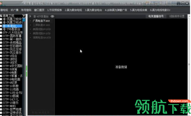The width and height of the screenshot is (191, 116).
Task: Open the 账号登陆 menu item
Action: [x=26, y=10]
